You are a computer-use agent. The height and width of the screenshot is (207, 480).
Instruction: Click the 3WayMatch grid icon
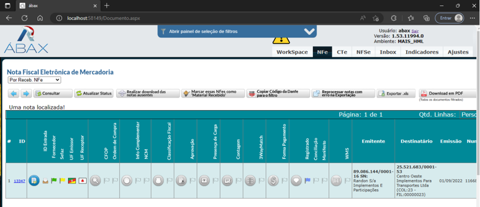[x=250, y=181]
